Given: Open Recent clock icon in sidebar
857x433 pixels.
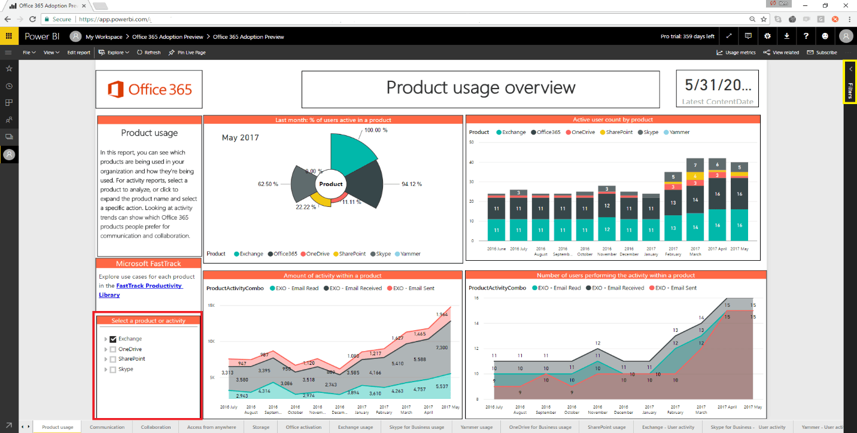Looking at the screenshot, I should [x=9, y=86].
